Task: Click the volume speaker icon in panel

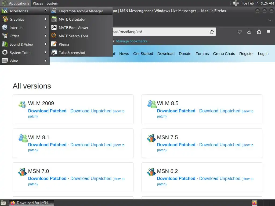Action: [236, 3]
